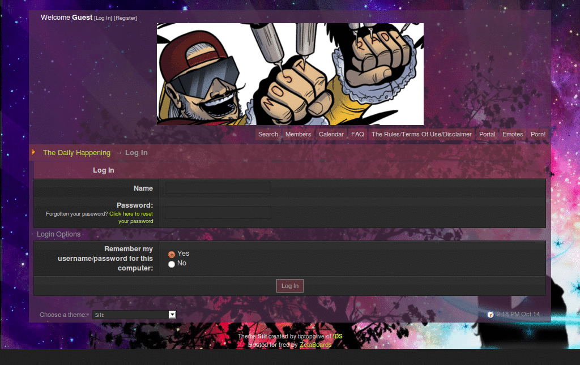Open the Calendar menu item
Viewport: 580px width, 365px height.
tap(331, 135)
